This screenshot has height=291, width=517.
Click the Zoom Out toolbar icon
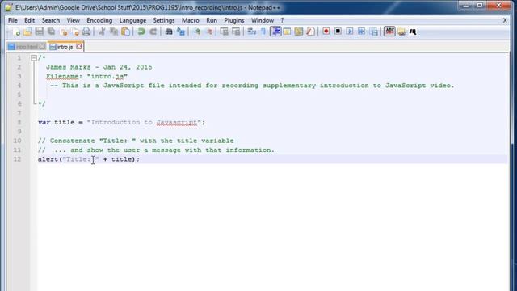pyautogui.click(x=208, y=32)
